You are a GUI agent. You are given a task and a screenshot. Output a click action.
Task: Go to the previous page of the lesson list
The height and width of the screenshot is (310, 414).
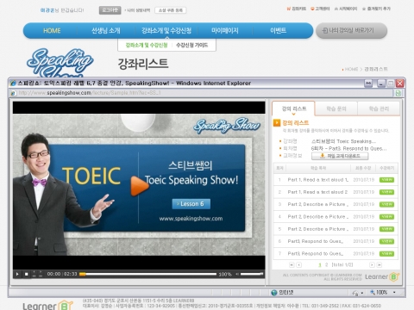(299, 264)
